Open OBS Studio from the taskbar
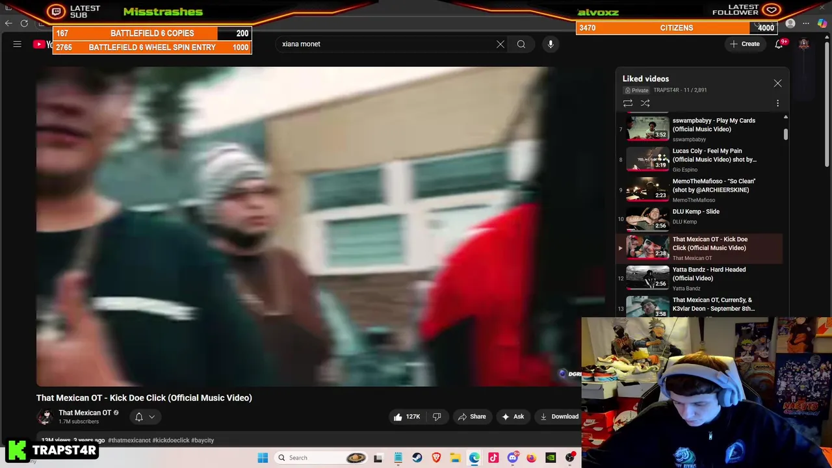The image size is (832, 468). [x=570, y=458]
